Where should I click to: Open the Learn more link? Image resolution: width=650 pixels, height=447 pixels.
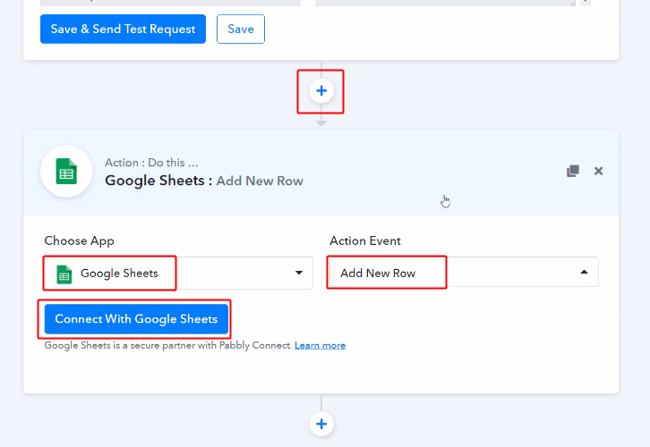click(320, 346)
